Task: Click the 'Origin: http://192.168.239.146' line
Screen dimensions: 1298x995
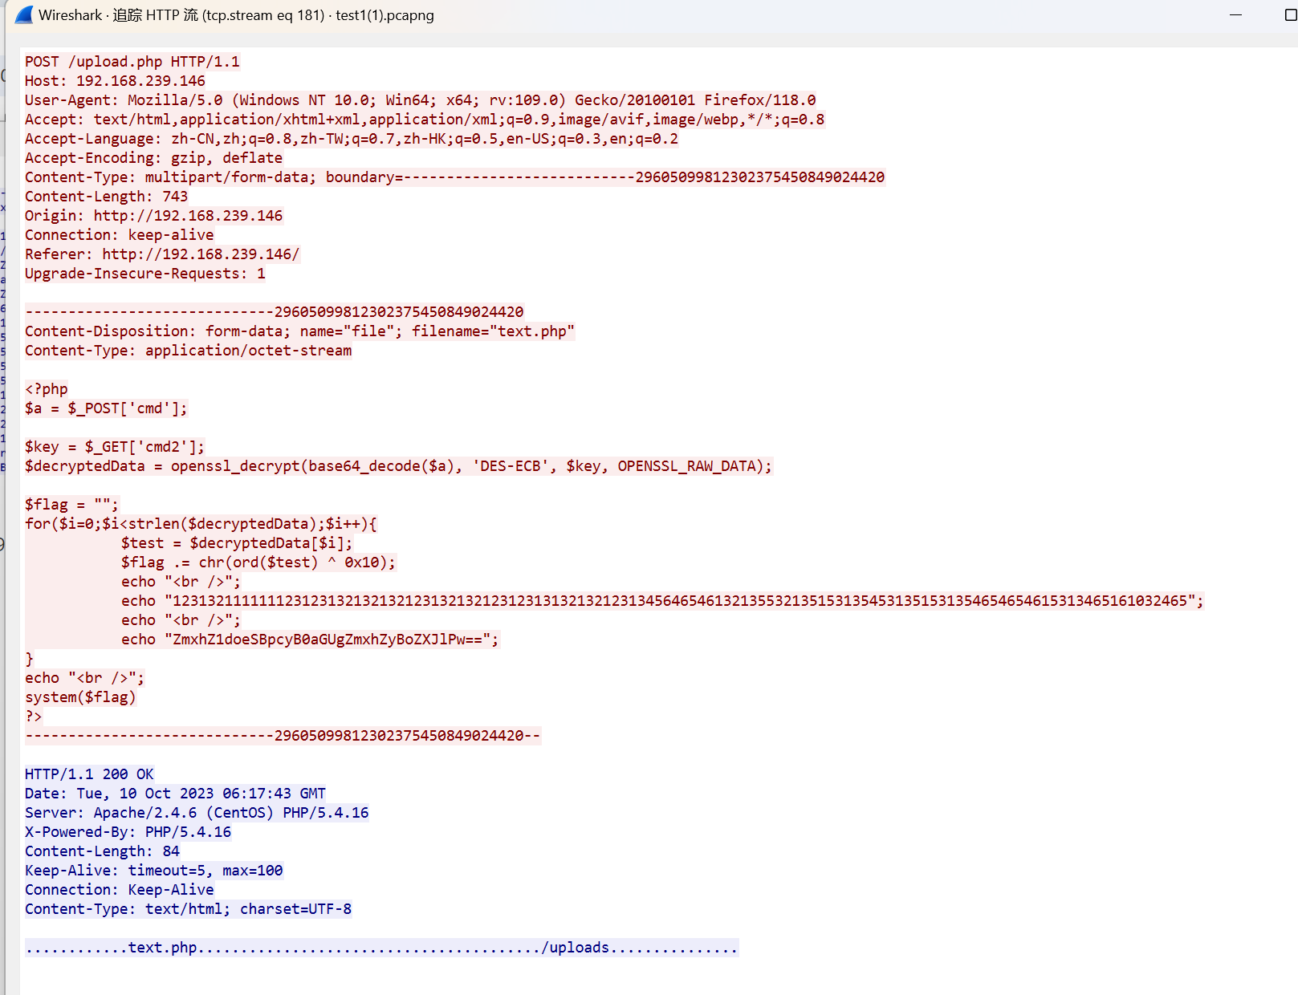Action: [x=153, y=216]
